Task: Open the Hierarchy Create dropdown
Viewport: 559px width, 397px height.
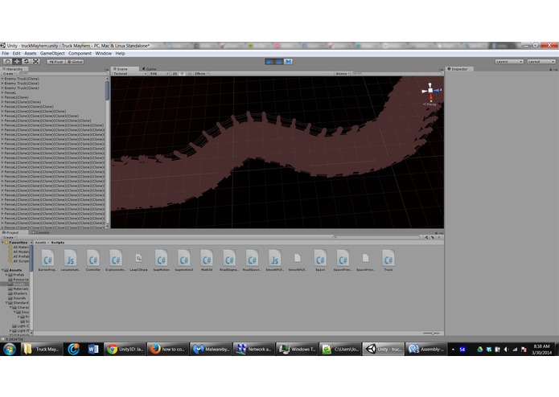Action: pyautogui.click(x=9, y=73)
